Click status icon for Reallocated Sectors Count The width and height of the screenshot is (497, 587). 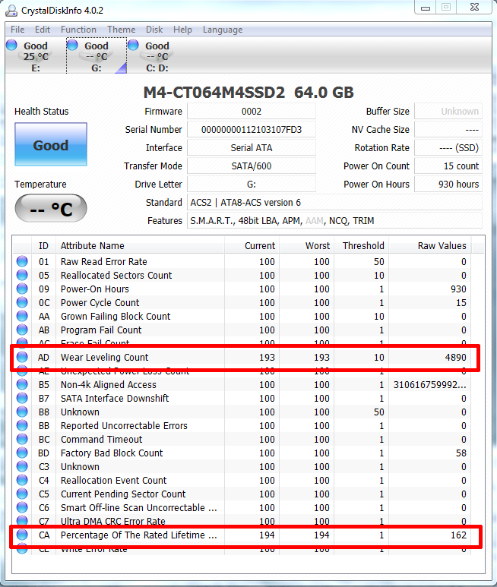[x=22, y=275]
